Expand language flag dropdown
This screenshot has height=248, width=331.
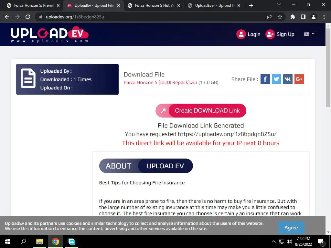pos(309,34)
